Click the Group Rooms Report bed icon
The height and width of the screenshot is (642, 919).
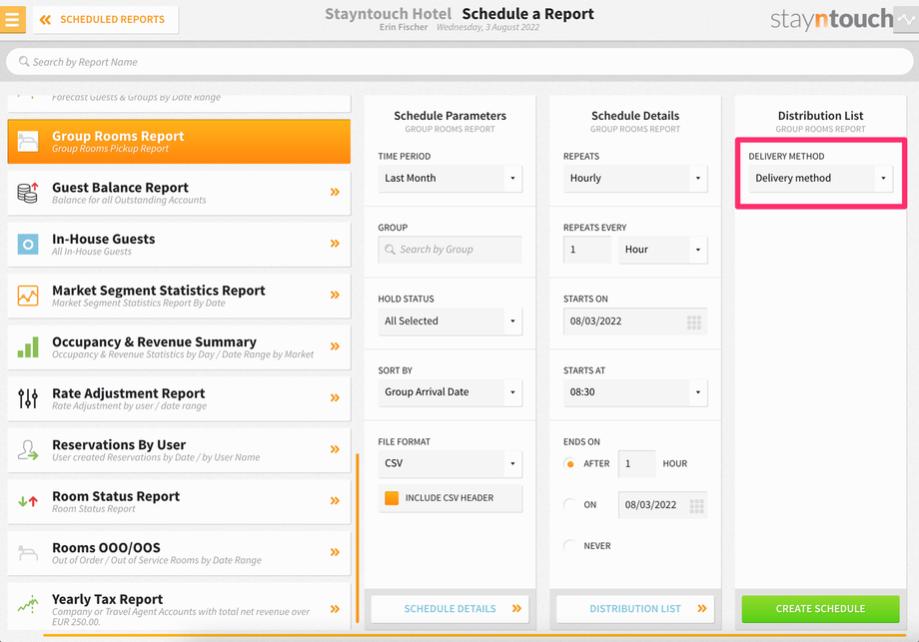[x=28, y=141]
